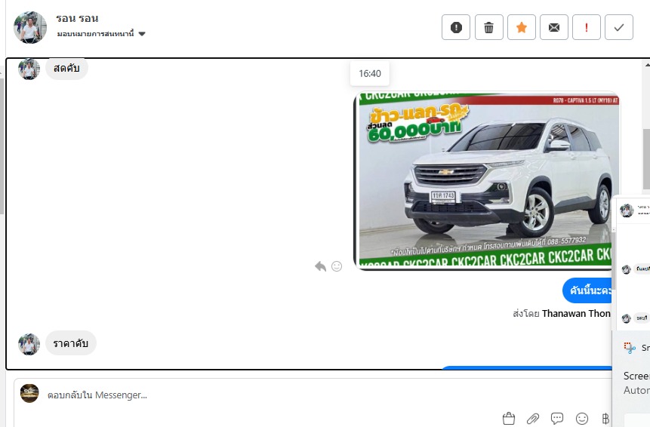Flag conversation with red exclamation icon

(586, 27)
